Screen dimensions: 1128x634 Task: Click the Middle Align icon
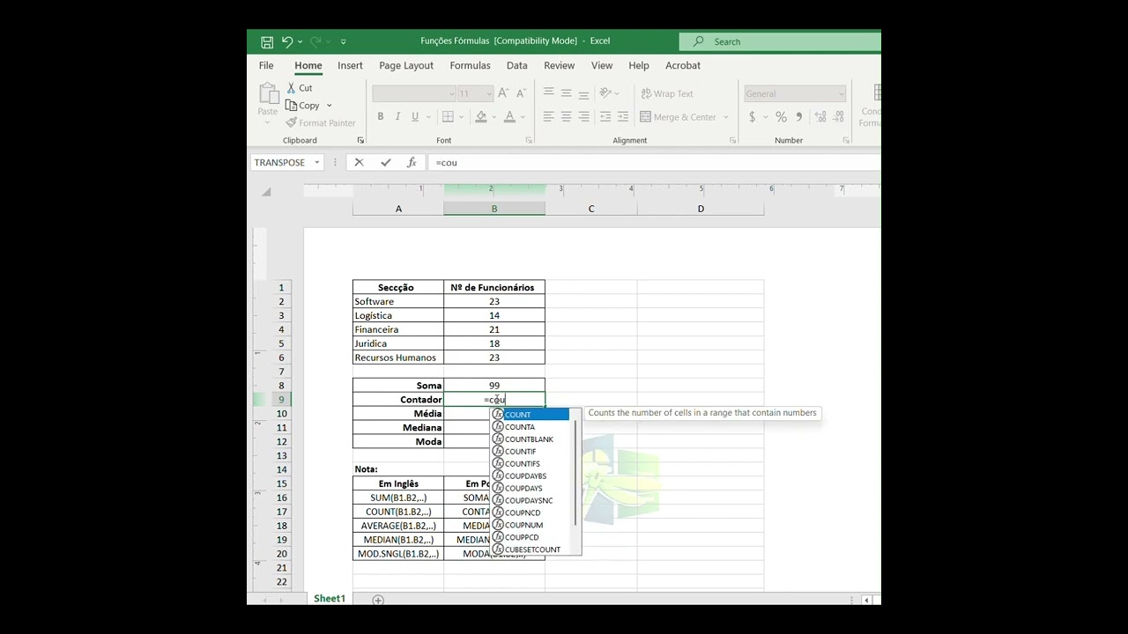point(566,92)
